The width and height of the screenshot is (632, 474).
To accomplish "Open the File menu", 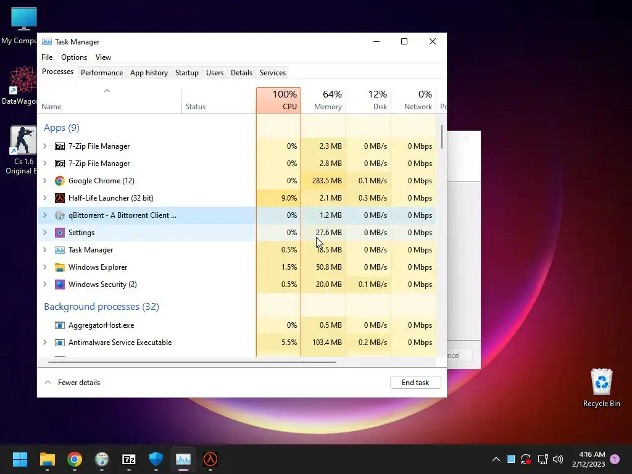I will (47, 57).
